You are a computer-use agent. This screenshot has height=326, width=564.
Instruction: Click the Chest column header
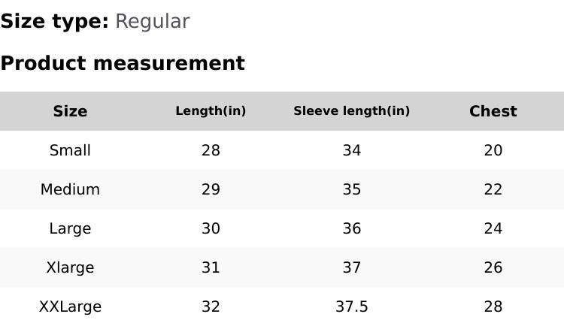(x=493, y=111)
